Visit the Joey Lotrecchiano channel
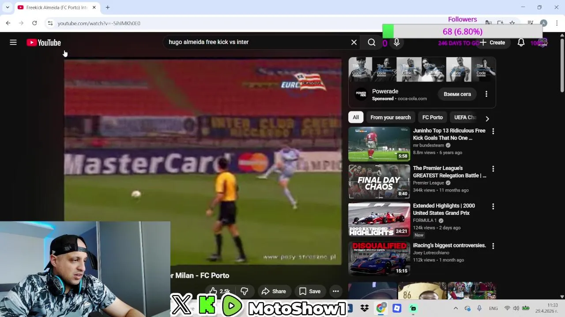Image resolution: width=565 pixels, height=317 pixels. pos(431,253)
